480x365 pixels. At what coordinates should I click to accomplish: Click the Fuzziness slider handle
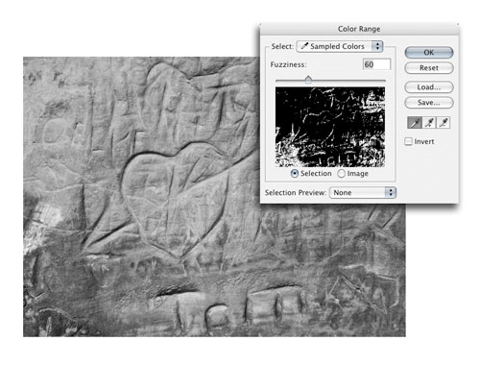coord(308,80)
